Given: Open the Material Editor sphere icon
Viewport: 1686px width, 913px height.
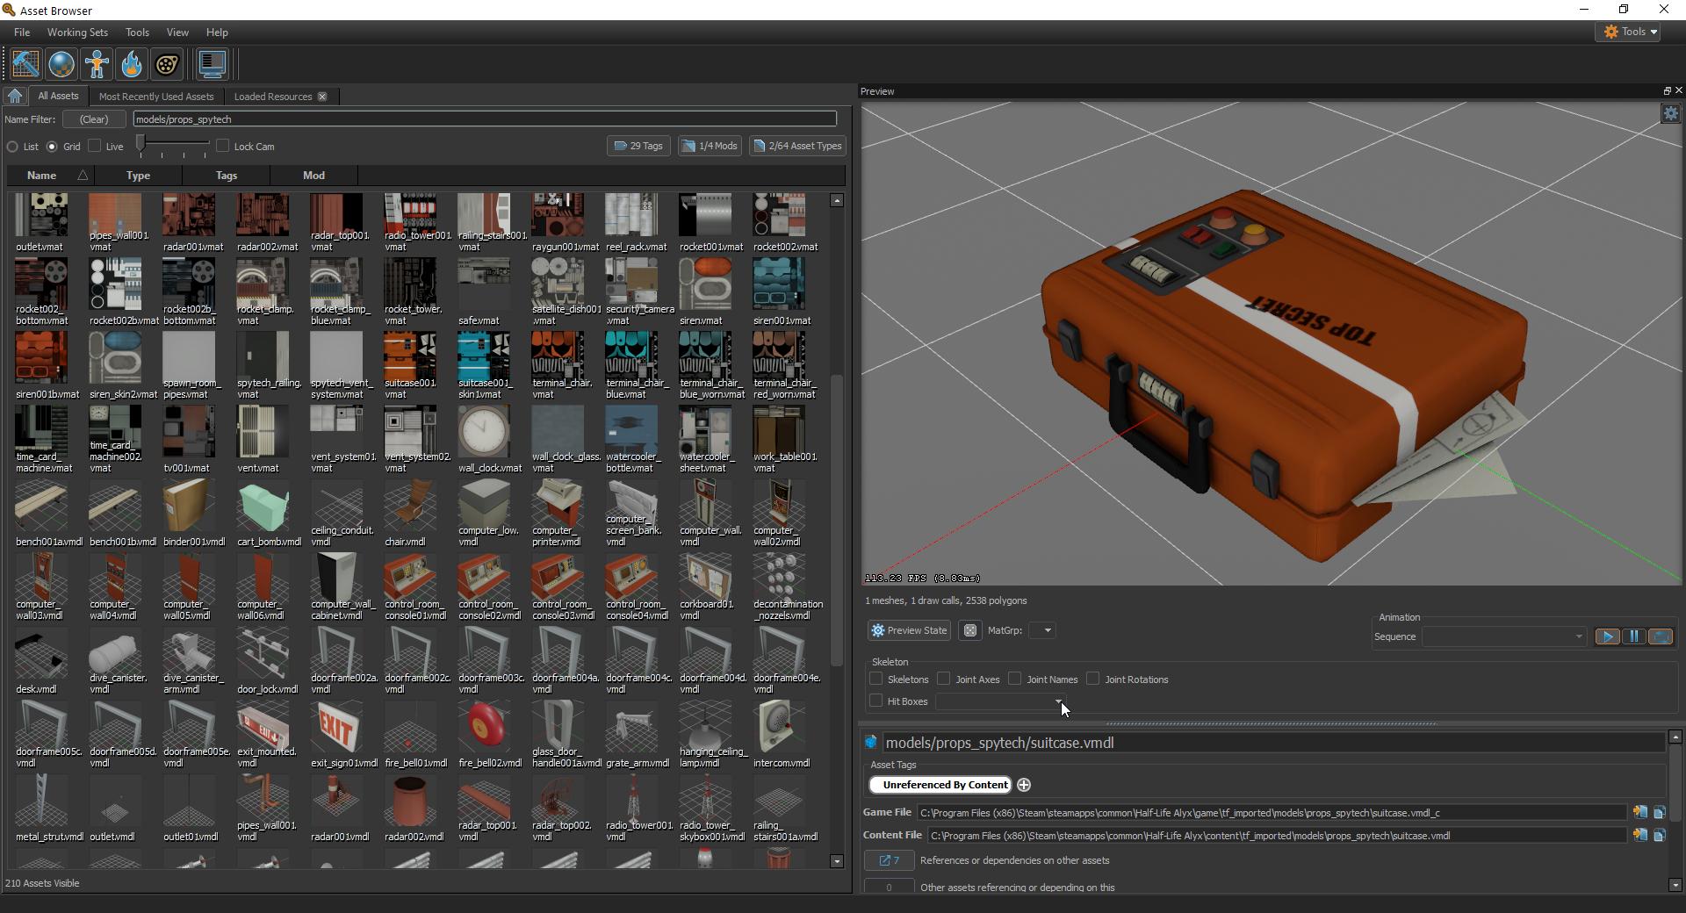Looking at the screenshot, I should (61, 64).
